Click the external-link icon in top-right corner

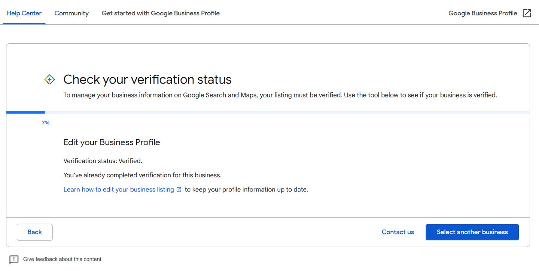tap(527, 13)
